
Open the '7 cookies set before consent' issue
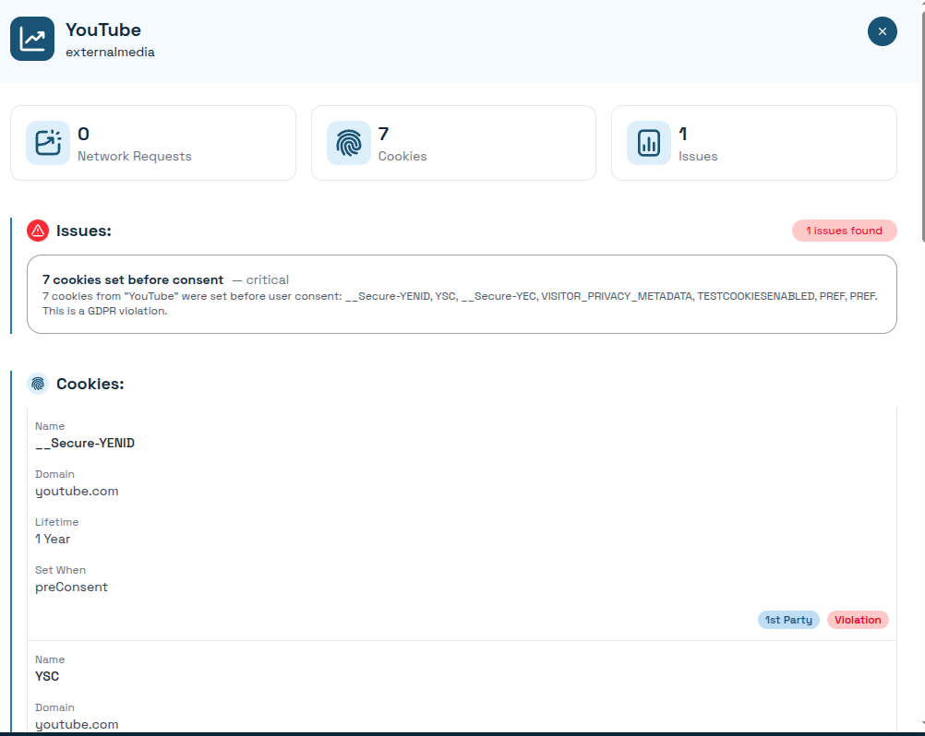(133, 279)
